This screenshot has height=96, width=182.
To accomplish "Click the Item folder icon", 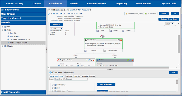I will (x=6, y=27).
